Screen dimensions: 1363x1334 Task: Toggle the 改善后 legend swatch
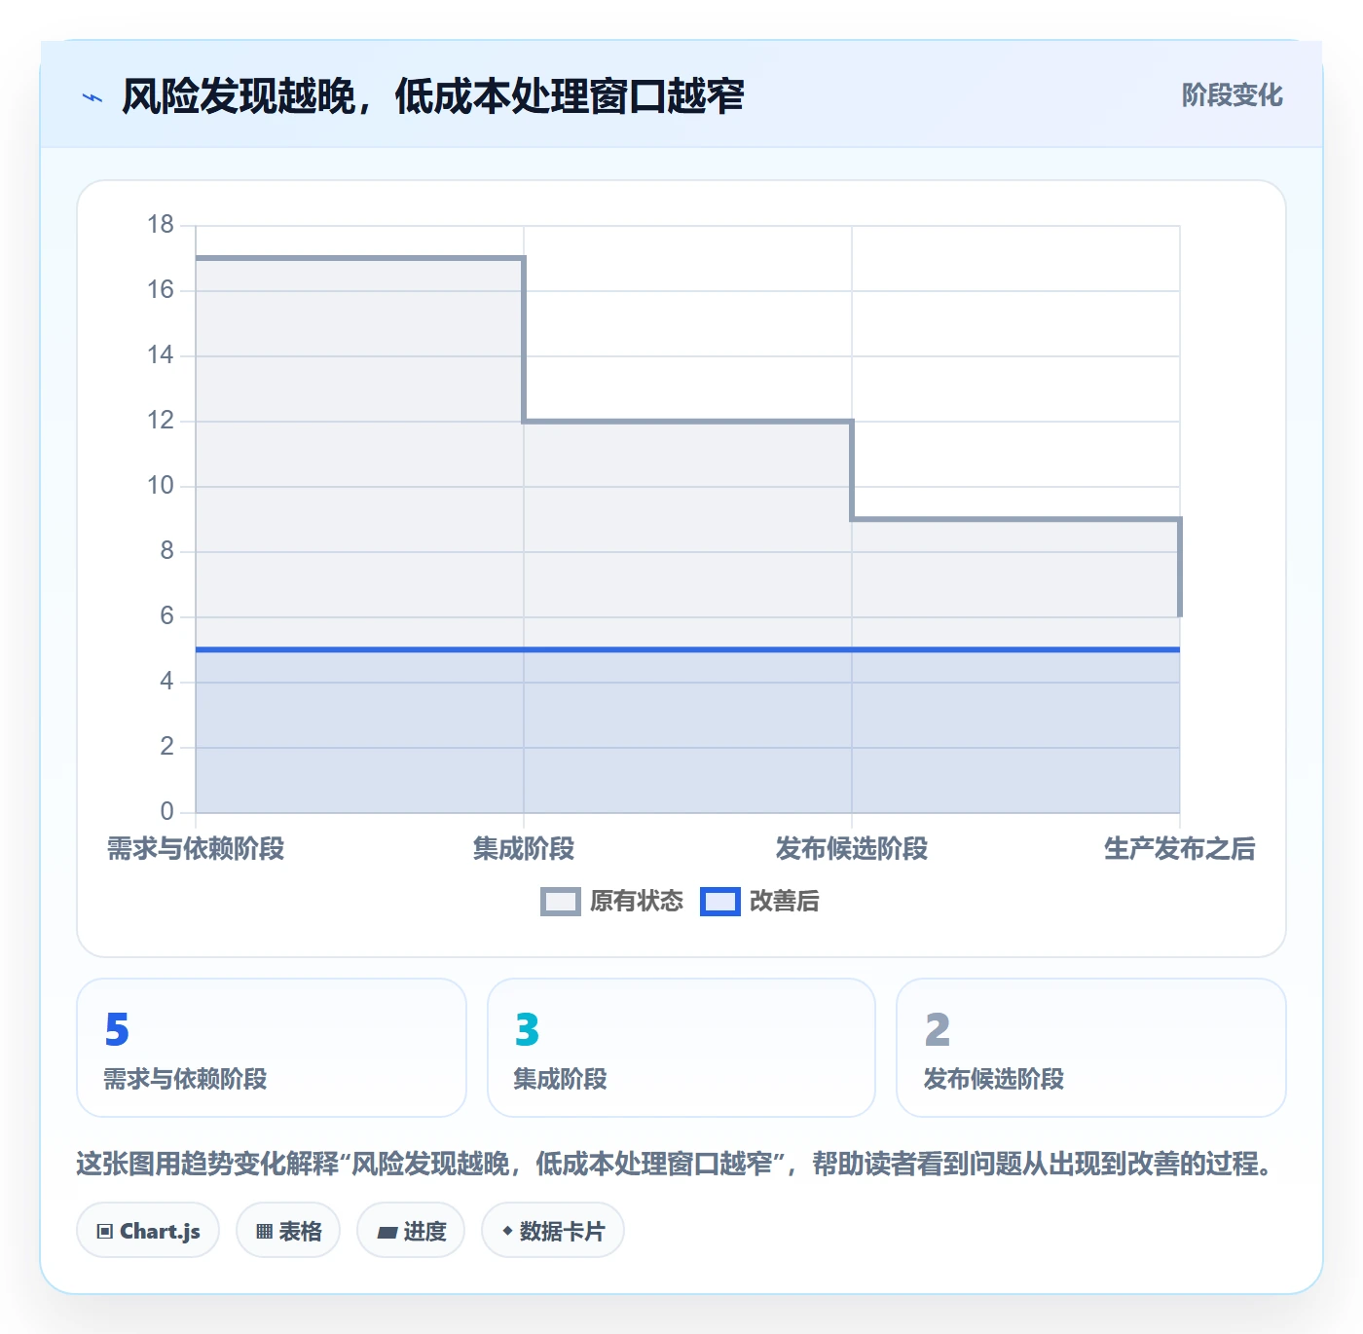point(719,902)
